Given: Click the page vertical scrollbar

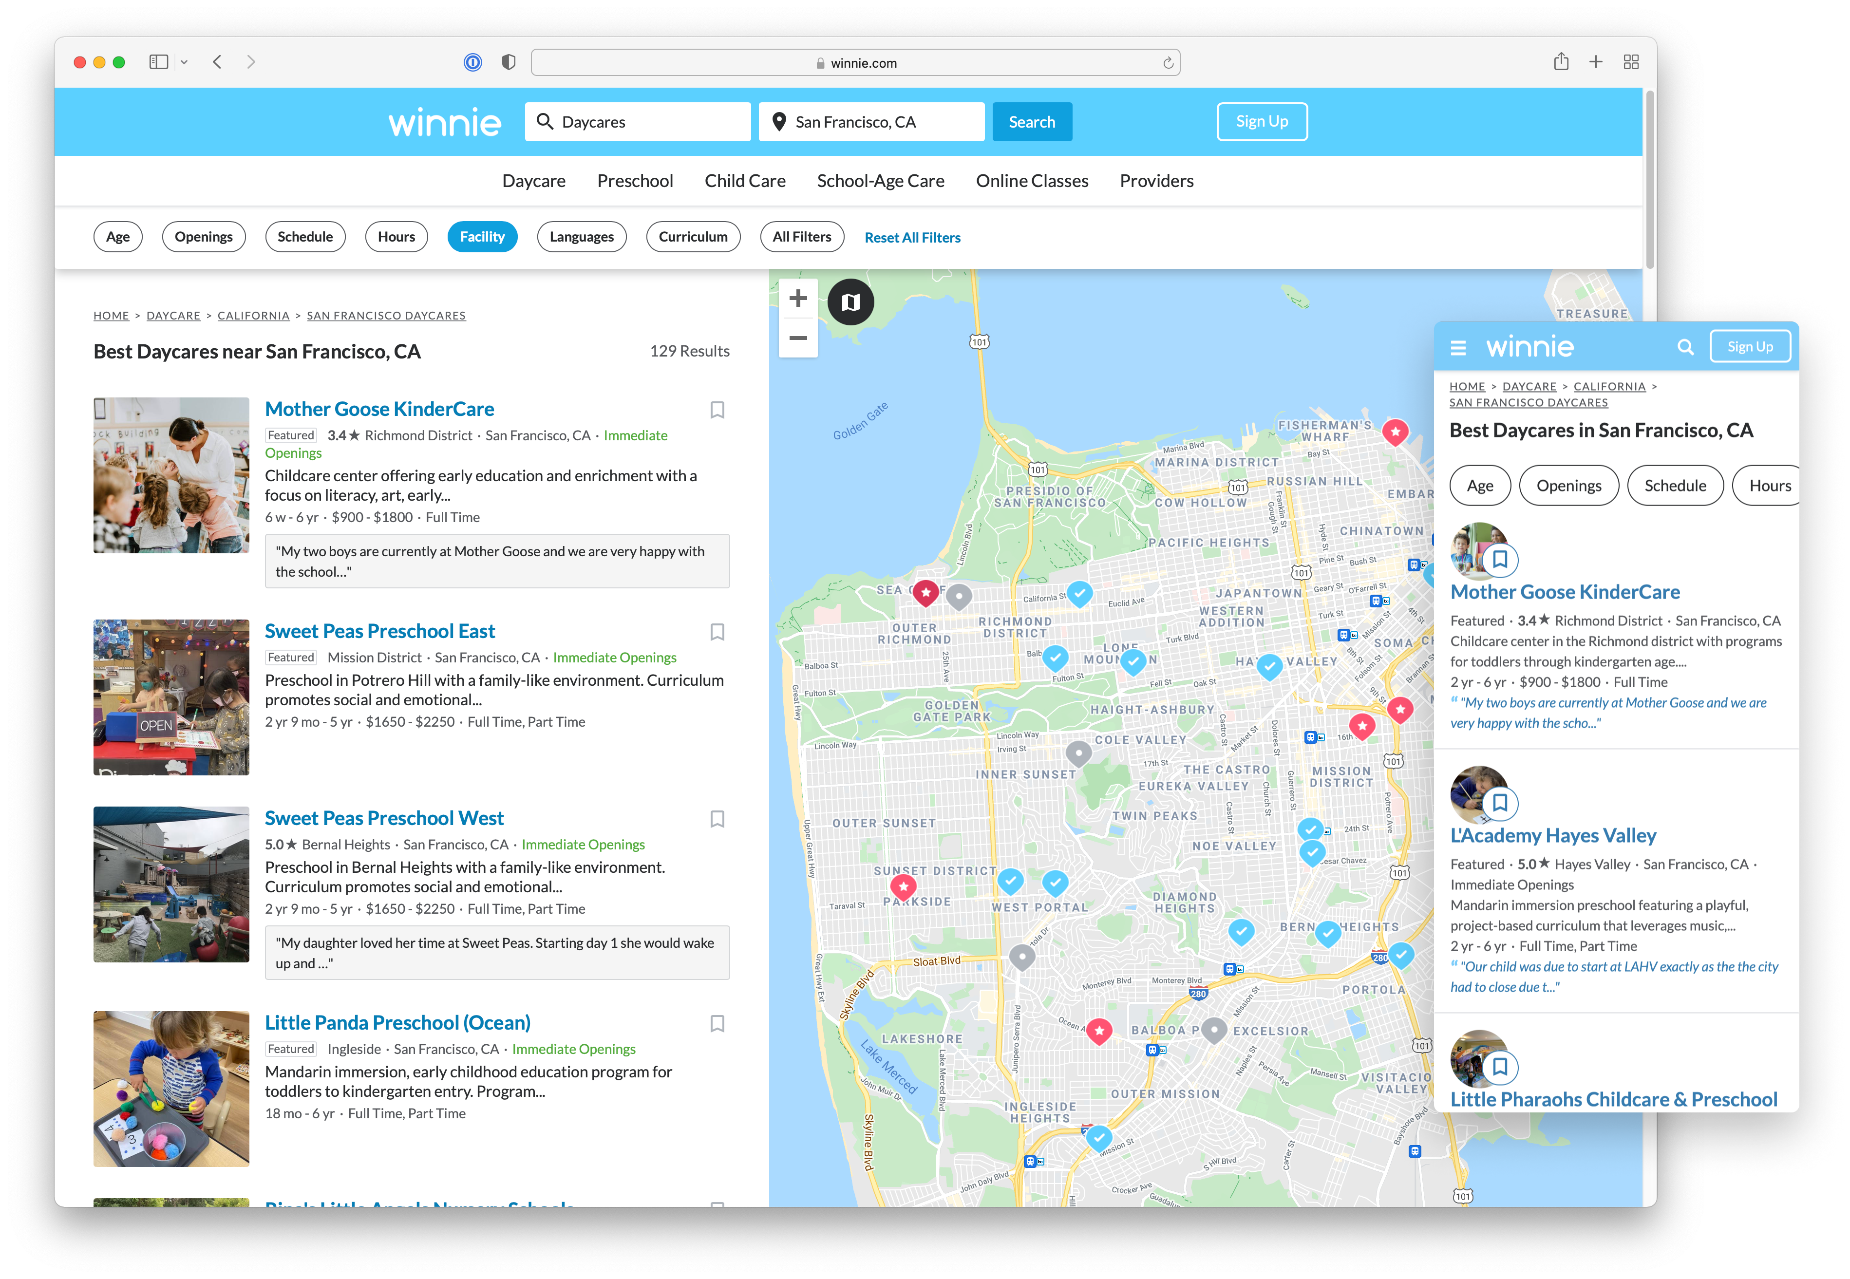Looking at the screenshot, I should 1650,180.
